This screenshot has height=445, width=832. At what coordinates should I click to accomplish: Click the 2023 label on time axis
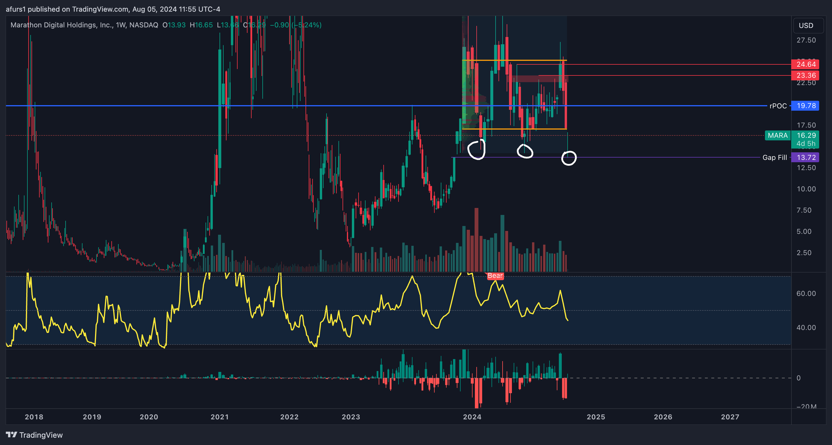[x=351, y=417]
